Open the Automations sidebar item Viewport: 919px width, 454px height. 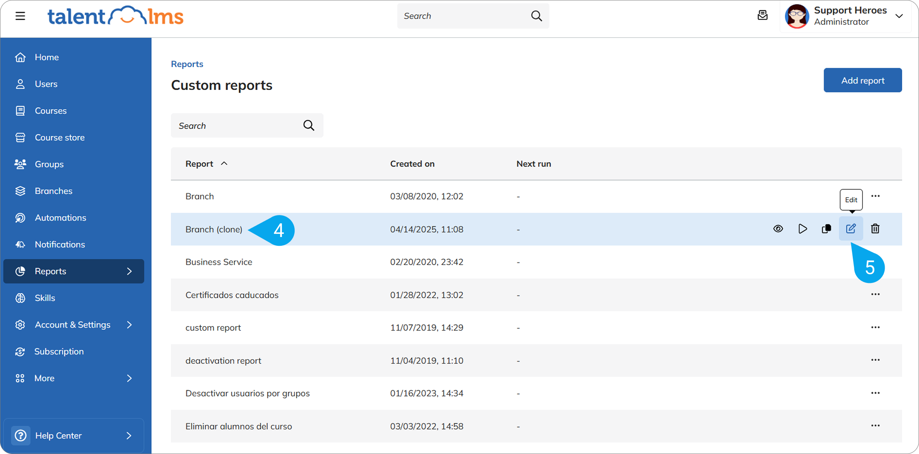pos(60,218)
